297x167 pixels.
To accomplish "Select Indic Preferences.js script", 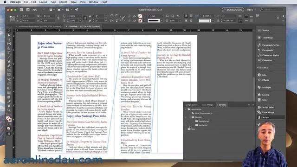I will coord(203,113).
